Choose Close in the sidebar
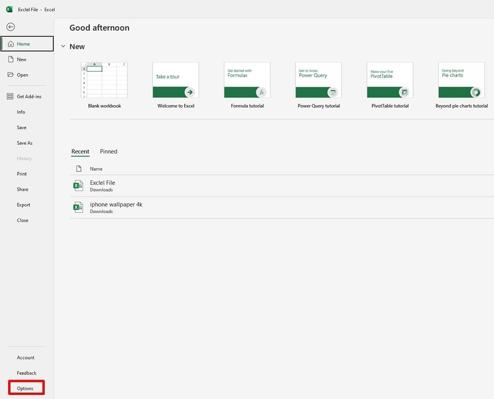The height and width of the screenshot is (399, 494). pyautogui.click(x=22, y=220)
